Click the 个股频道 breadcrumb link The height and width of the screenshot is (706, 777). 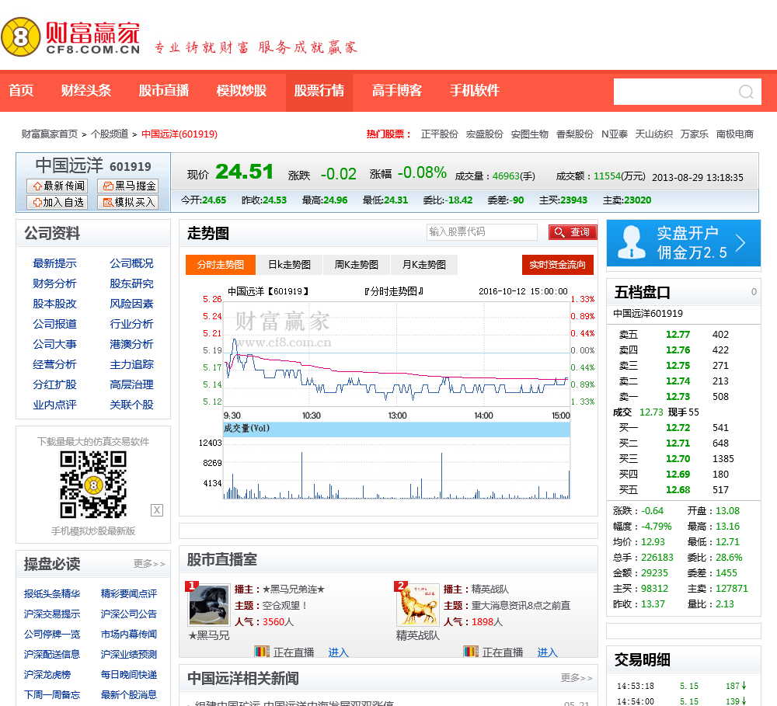110,134
